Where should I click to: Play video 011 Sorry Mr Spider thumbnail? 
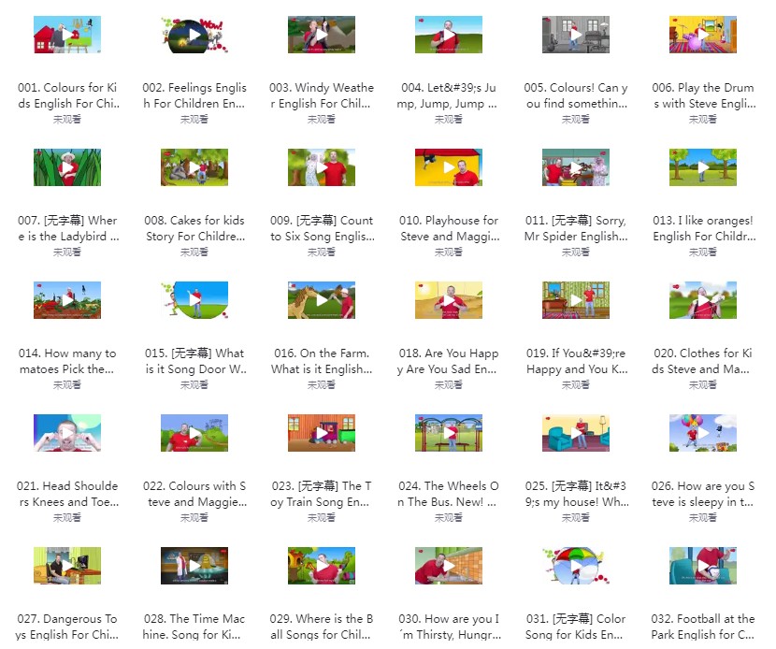(576, 167)
